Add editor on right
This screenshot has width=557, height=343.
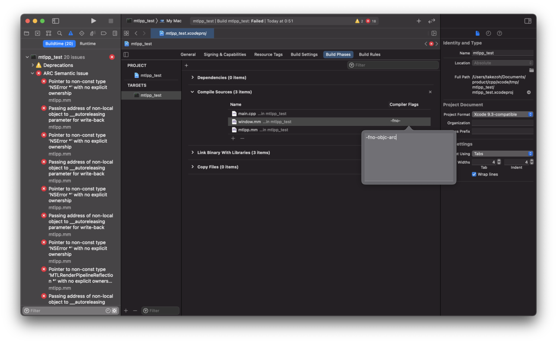click(x=434, y=33)
